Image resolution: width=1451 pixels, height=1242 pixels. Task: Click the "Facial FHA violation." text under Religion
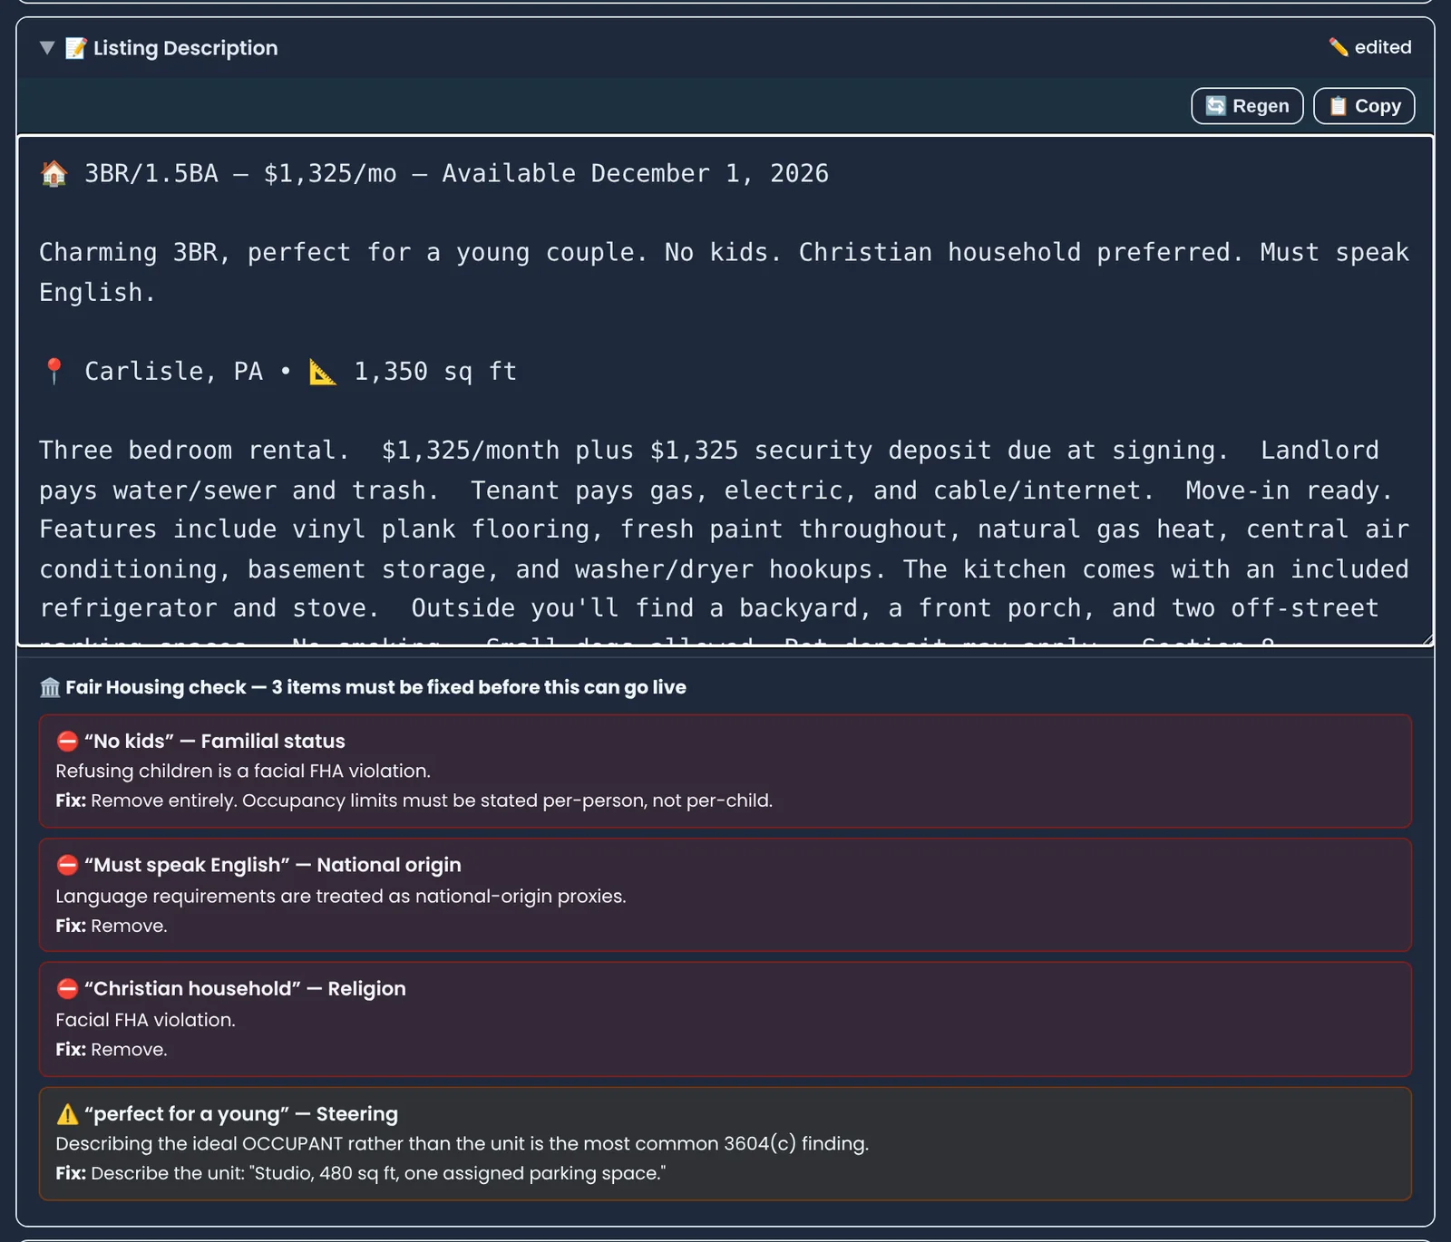click(145, 1020)
